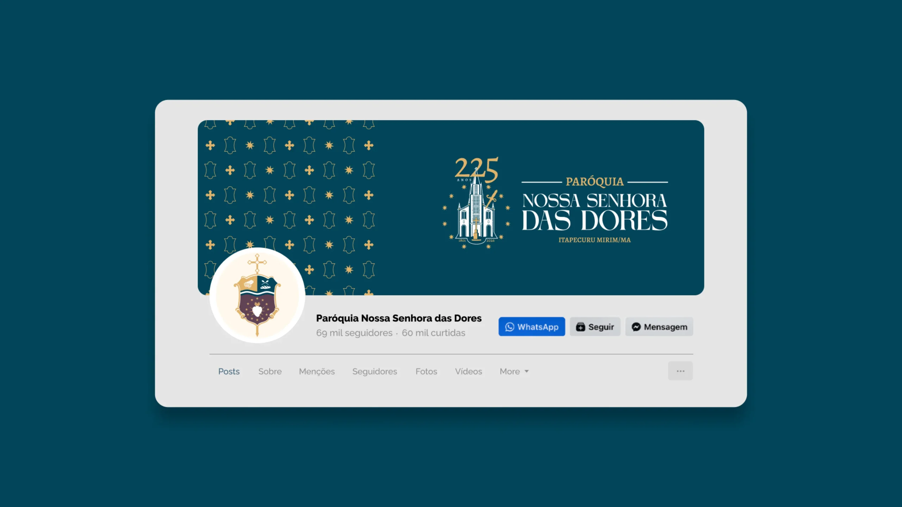
Task: Click the page name Paróquia Nossa Senhora das Dores
Action: click(399, 318)
